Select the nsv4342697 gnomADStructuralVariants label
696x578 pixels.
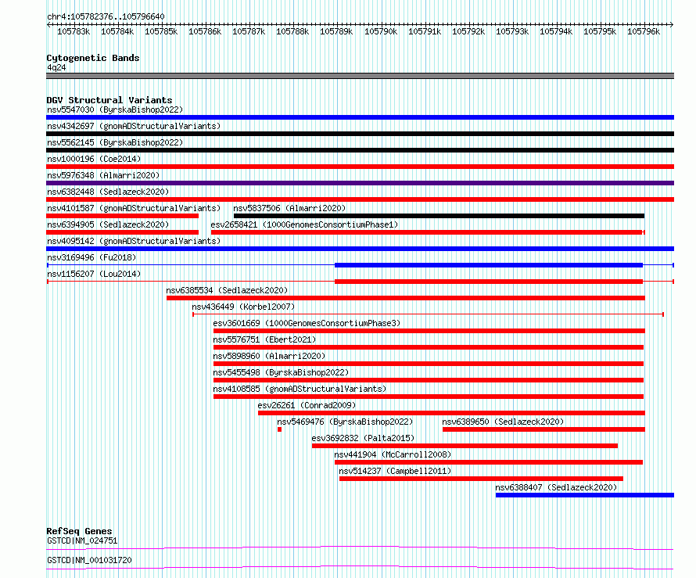(134, 126)
